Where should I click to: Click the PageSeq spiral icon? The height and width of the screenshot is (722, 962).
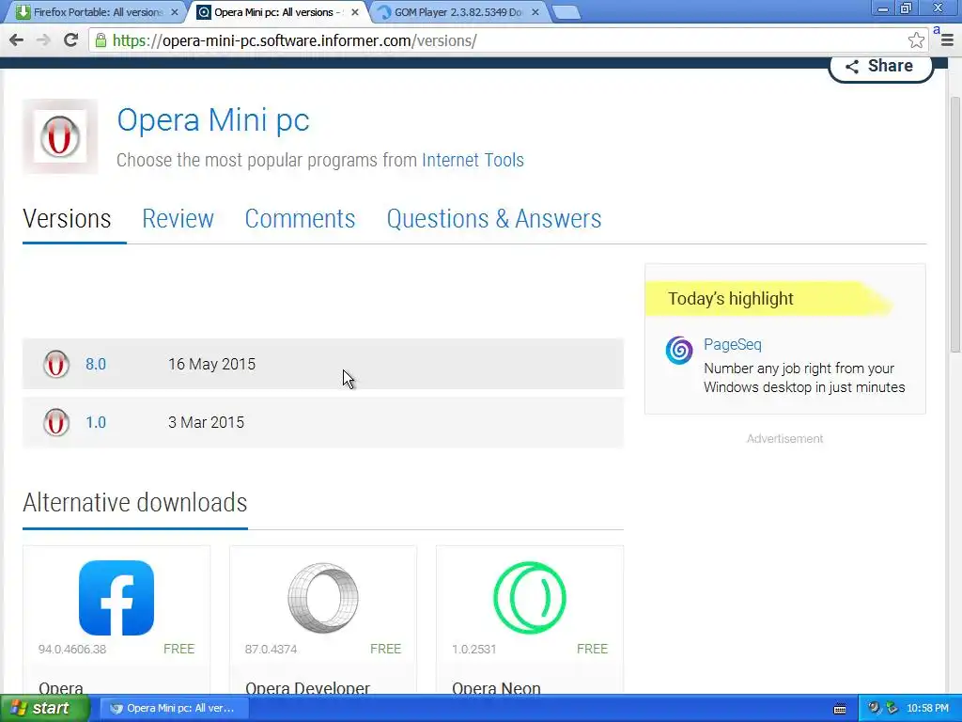679,351
